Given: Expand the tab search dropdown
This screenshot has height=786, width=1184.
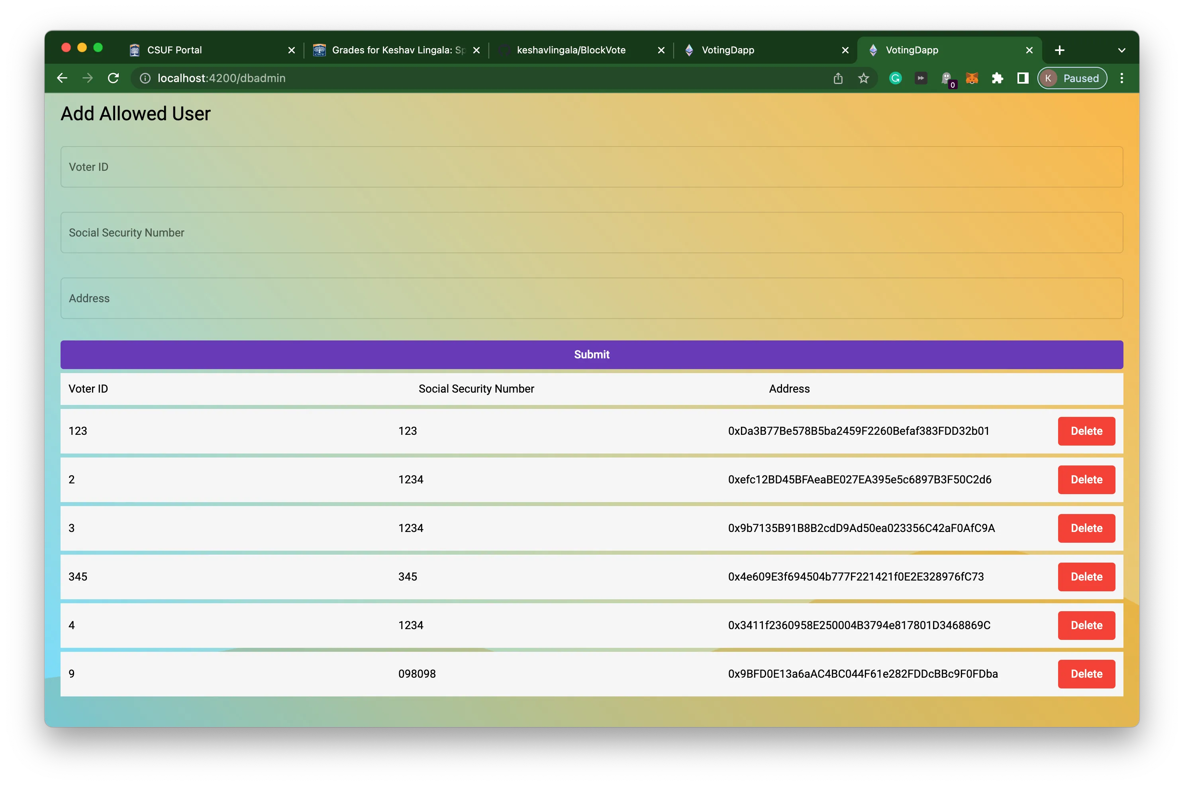Looking at the screenshot, I should coord(1122,50).
